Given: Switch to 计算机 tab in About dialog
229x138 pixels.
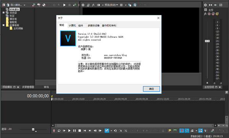Looking at the screenshot, I should (x=72, y=25).
